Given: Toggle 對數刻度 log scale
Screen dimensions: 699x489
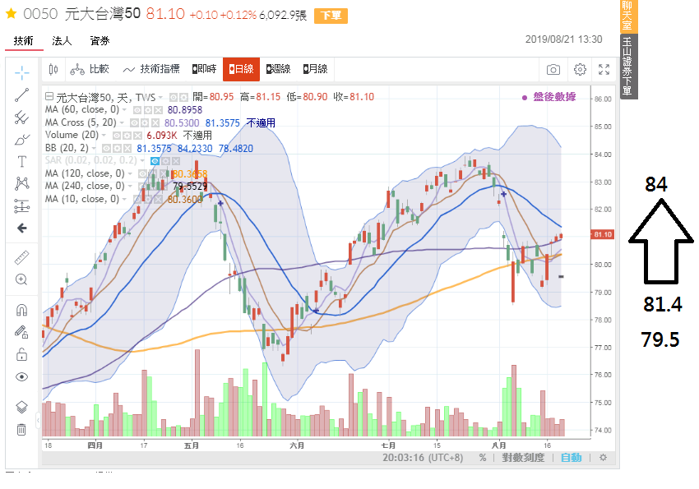Looking at the screenshot, I should pos(523,458).
